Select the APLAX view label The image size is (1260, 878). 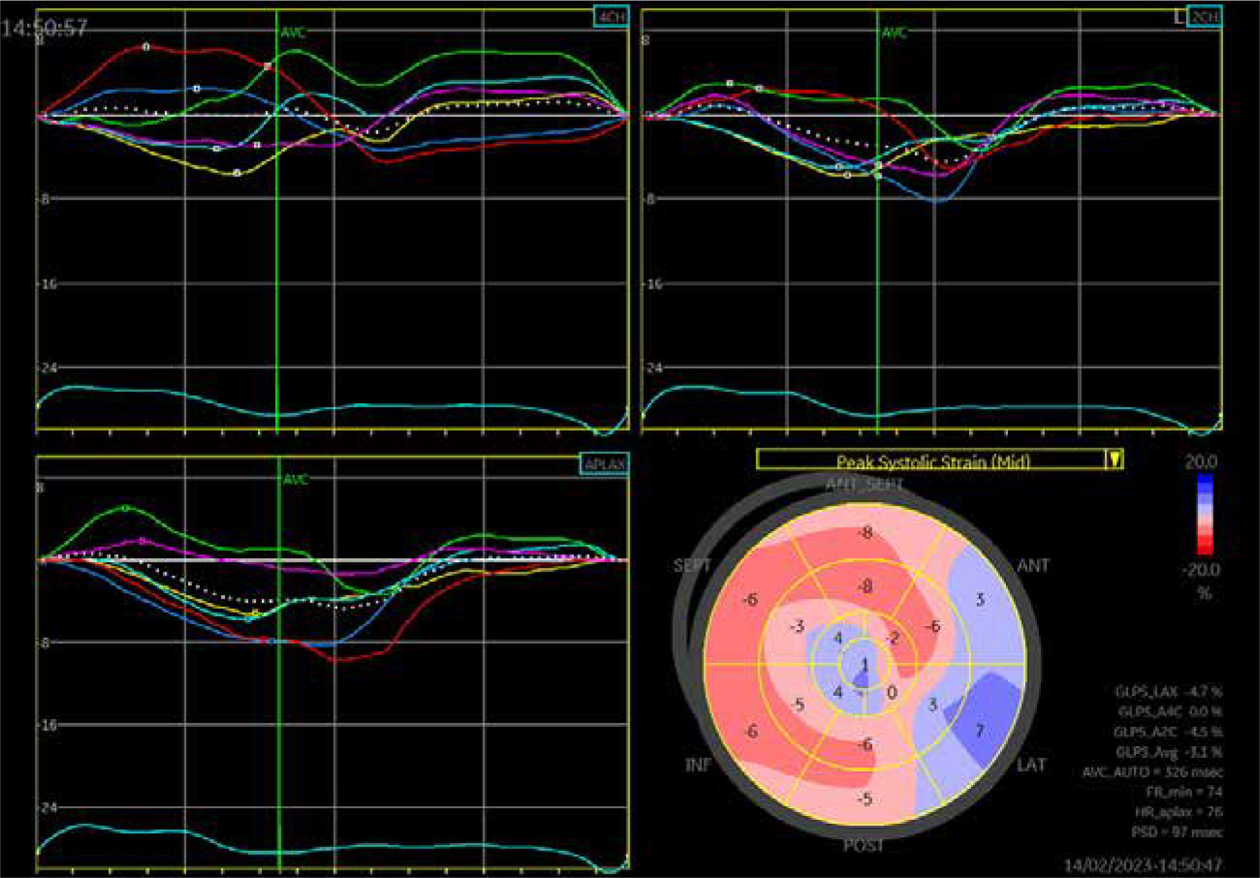coord(604,464)
